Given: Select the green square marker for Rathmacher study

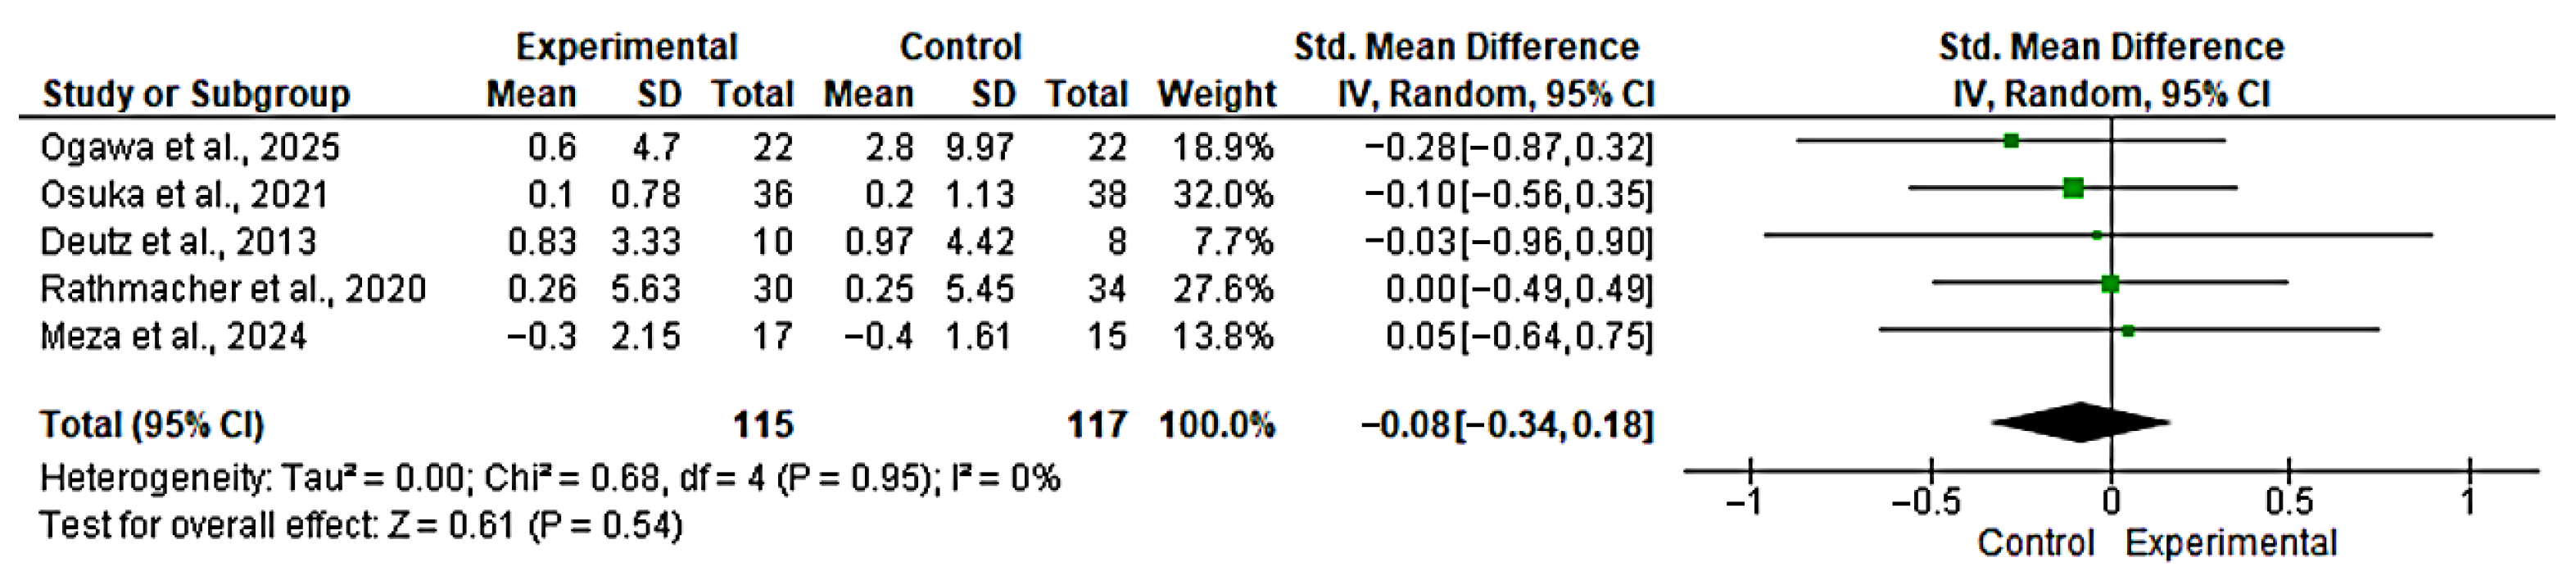Looking at the screenshot, I should coord(2110,284).
